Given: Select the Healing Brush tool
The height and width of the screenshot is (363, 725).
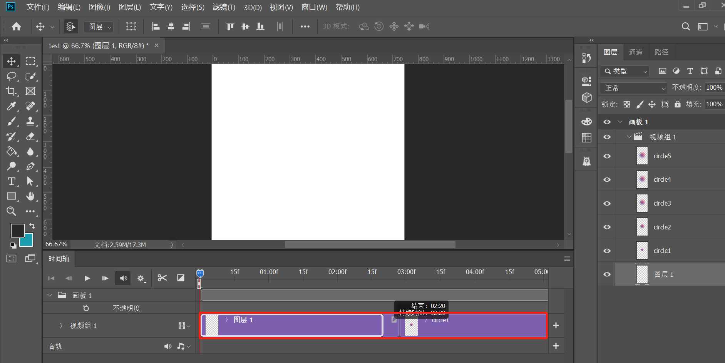Looking at the screenshot, I should click(x=30, y=106).
